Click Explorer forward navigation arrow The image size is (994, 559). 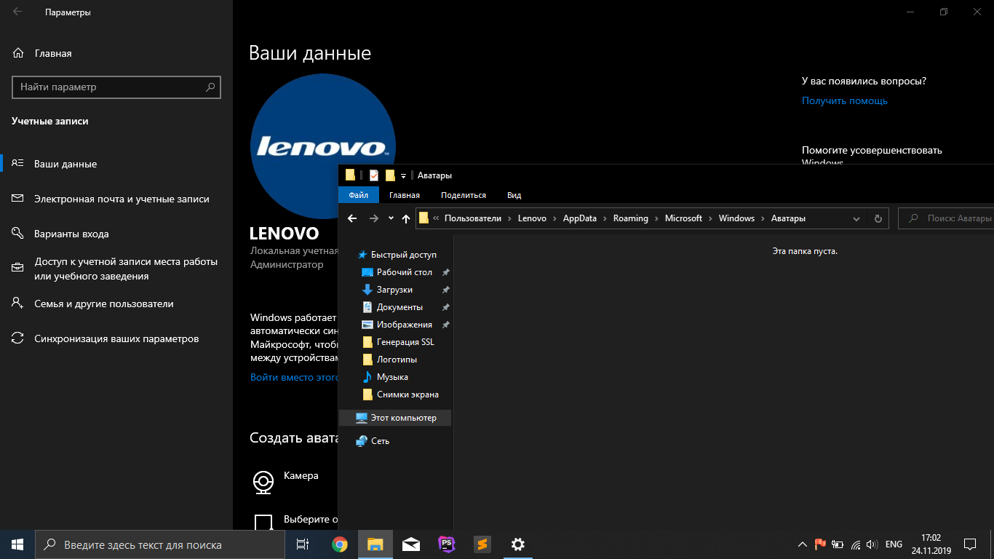click(x=373, y=218)
